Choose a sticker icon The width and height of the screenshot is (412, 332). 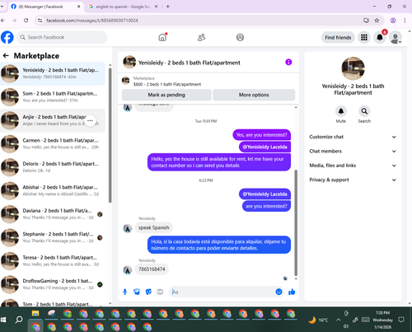[148, 292]
